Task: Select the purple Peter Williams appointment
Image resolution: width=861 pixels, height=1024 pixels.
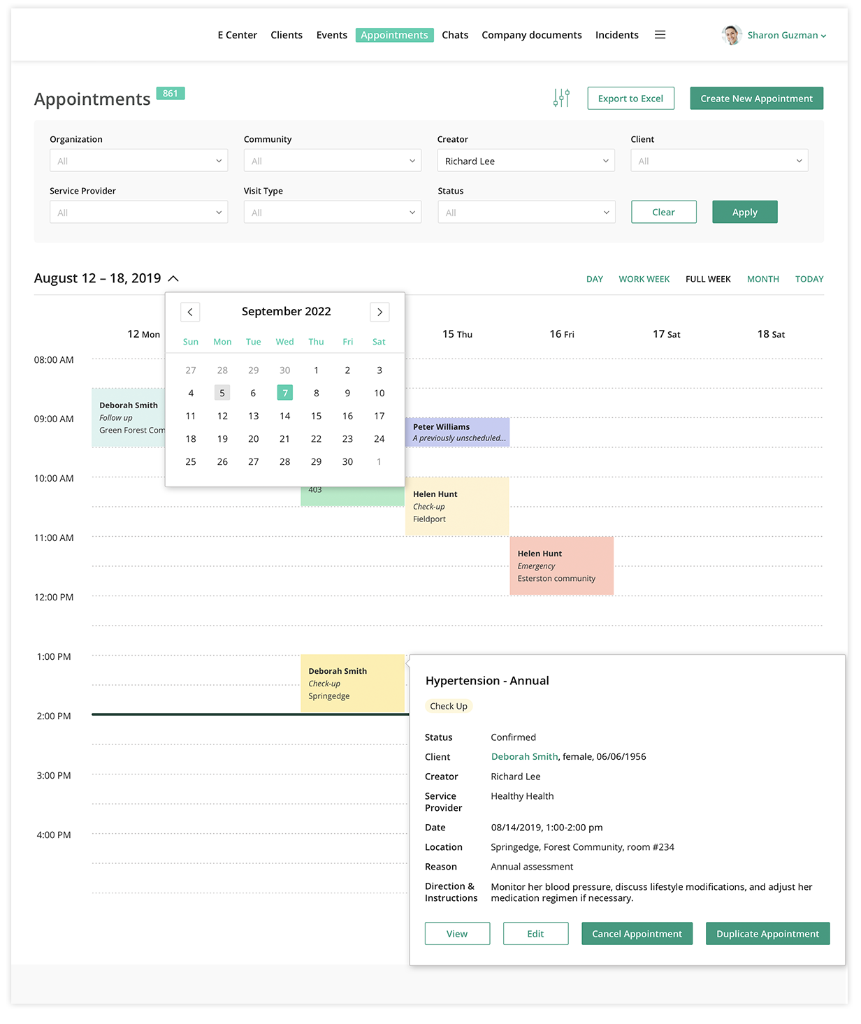Action: pyautogui.click(x=457, y=432)
